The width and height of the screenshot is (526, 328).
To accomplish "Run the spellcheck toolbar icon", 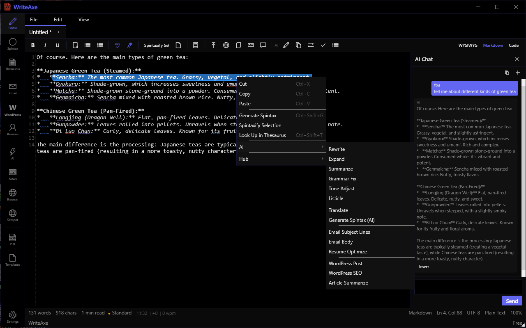I will click(118, 45).
